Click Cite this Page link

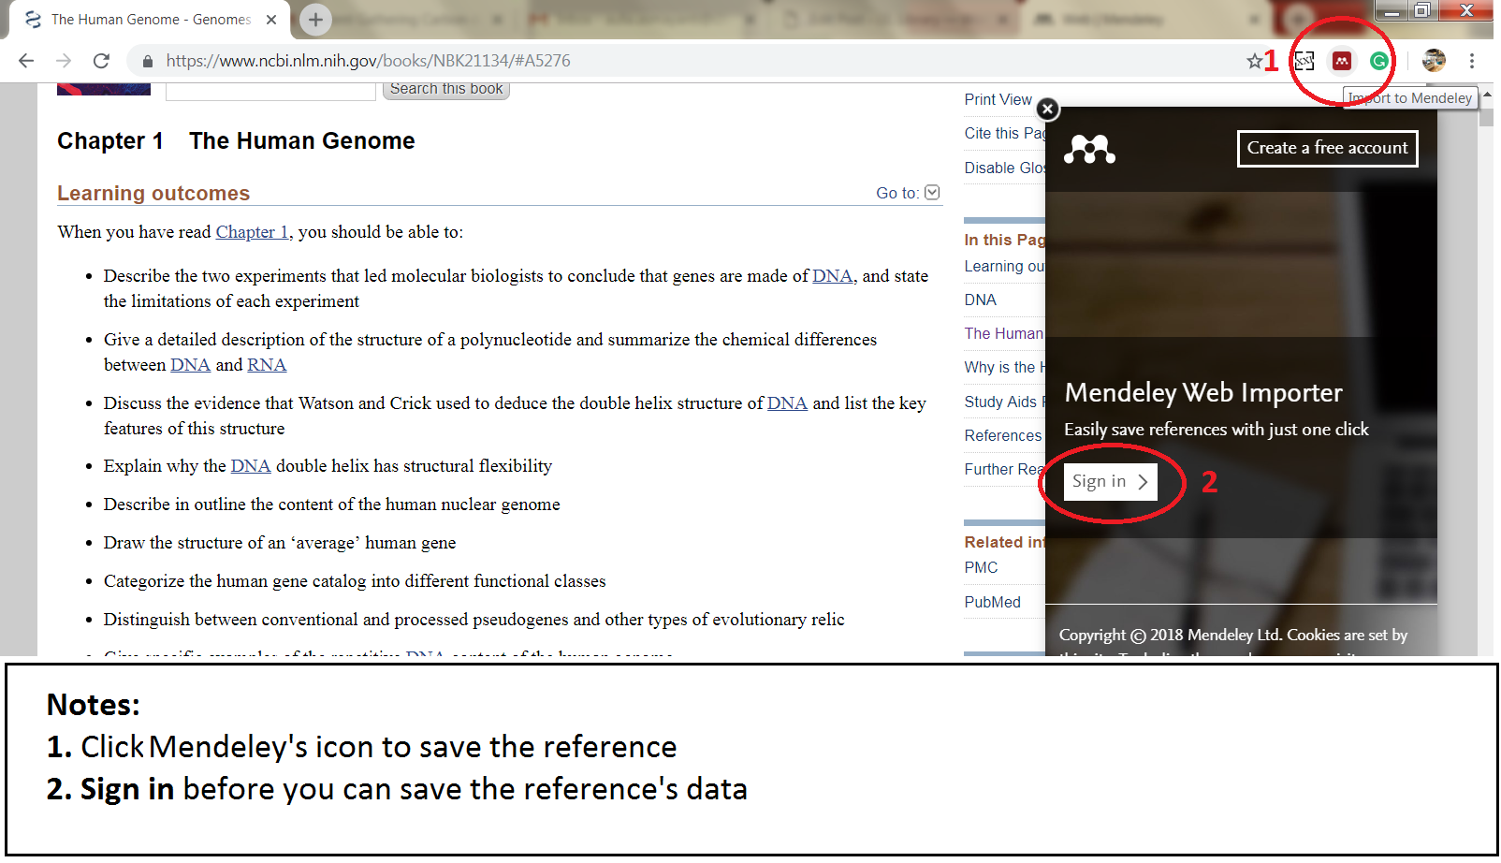tap(1004, 133)
